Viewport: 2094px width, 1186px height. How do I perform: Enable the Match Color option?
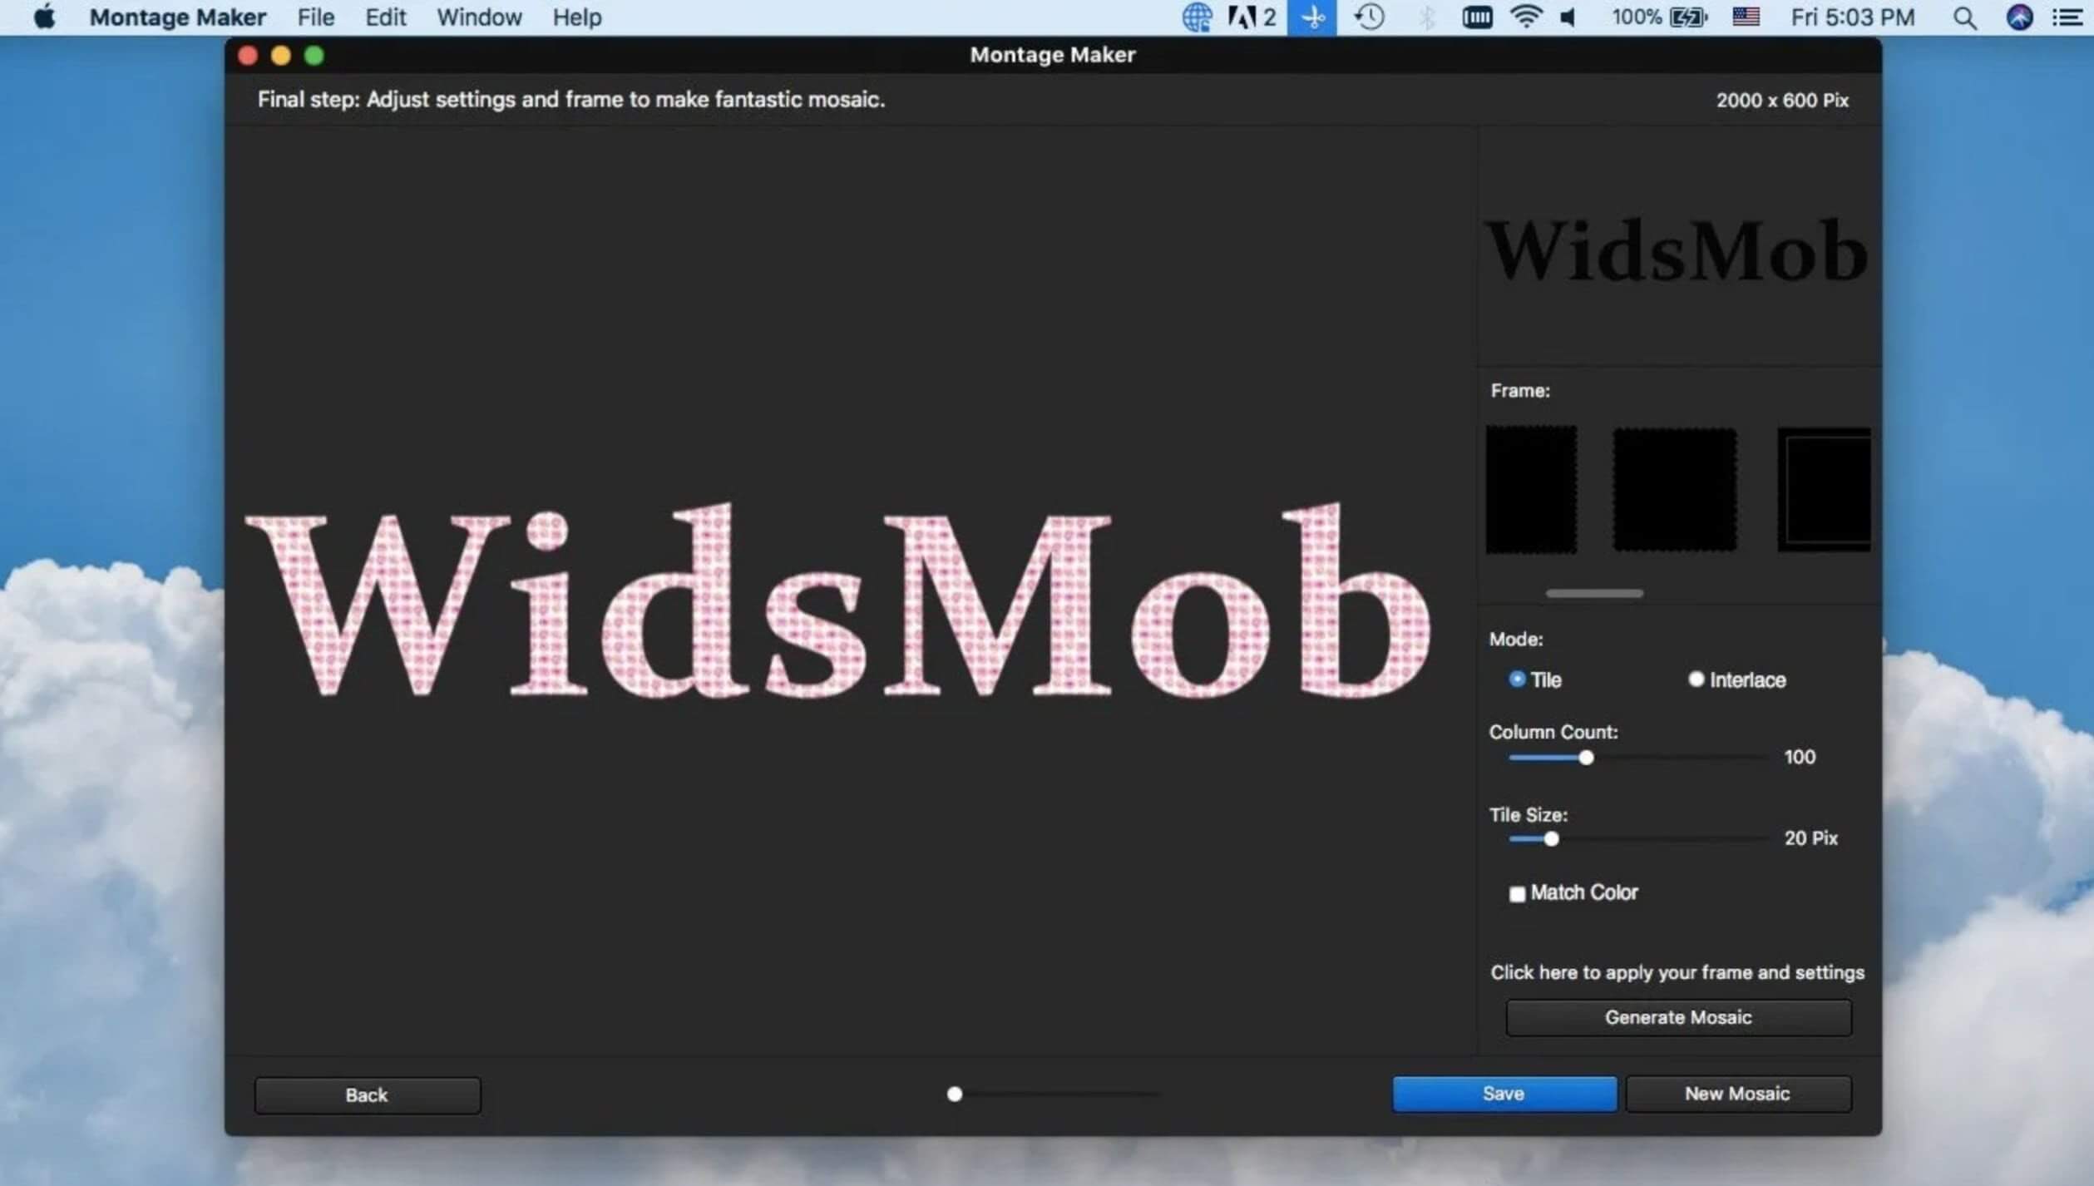(x=1517, y=894)
